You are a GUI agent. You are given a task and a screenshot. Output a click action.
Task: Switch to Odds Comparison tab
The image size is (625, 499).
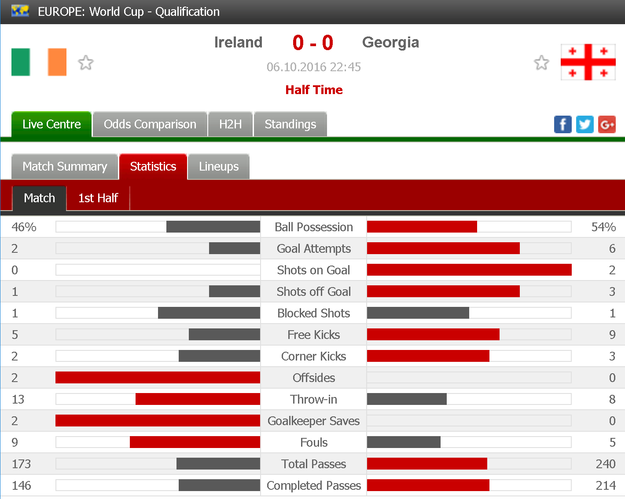[x=150, y=124]
